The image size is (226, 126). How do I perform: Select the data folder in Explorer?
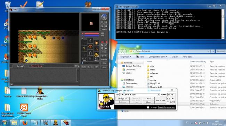click(x=152, y=66)
